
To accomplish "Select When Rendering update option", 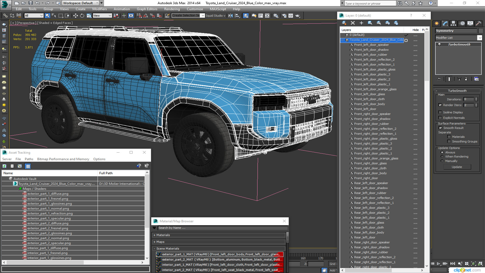I will tap(442, 156).
